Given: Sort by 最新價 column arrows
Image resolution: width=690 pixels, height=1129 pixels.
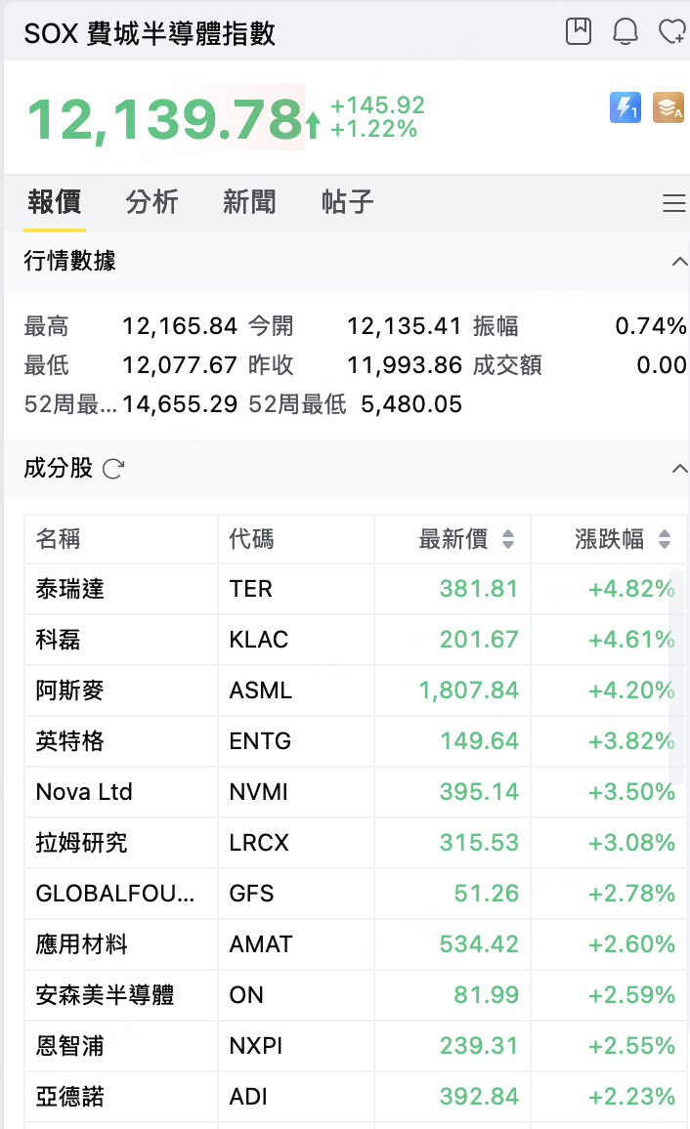Looking at the screenshot, I should coord(508,538).
